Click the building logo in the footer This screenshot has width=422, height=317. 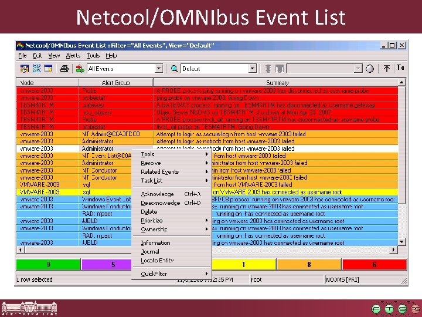pos(29,308)
